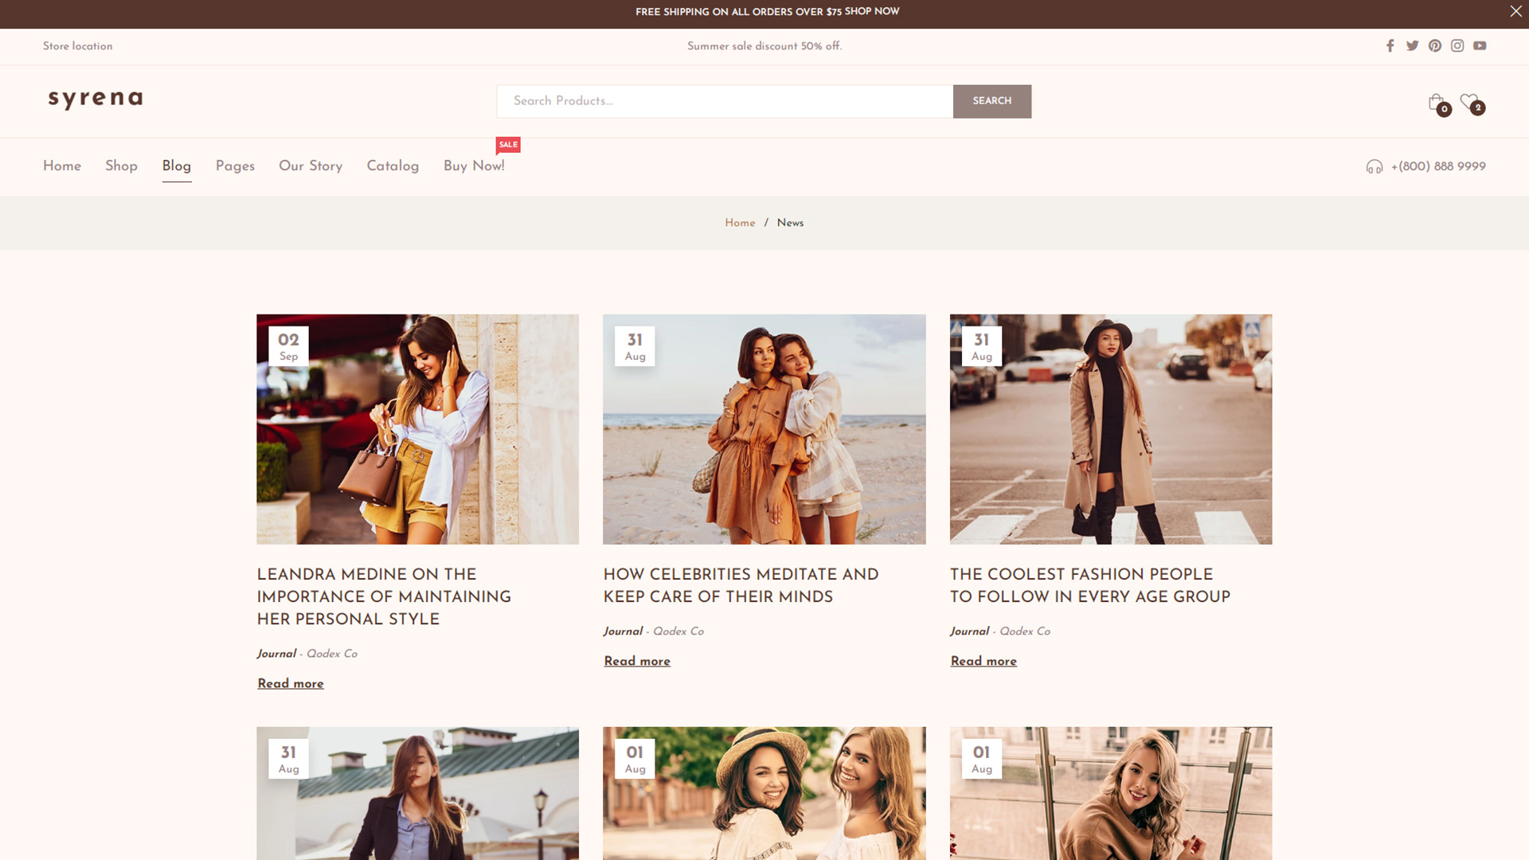Viewport: 1529px width, 860px height.
Task: Open the Pinterest social icon
Action: coord(1434,46)
